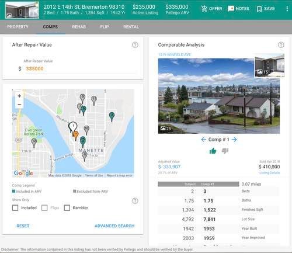Click the comp finished sqft value 1,522

click(x=210, y=210)
